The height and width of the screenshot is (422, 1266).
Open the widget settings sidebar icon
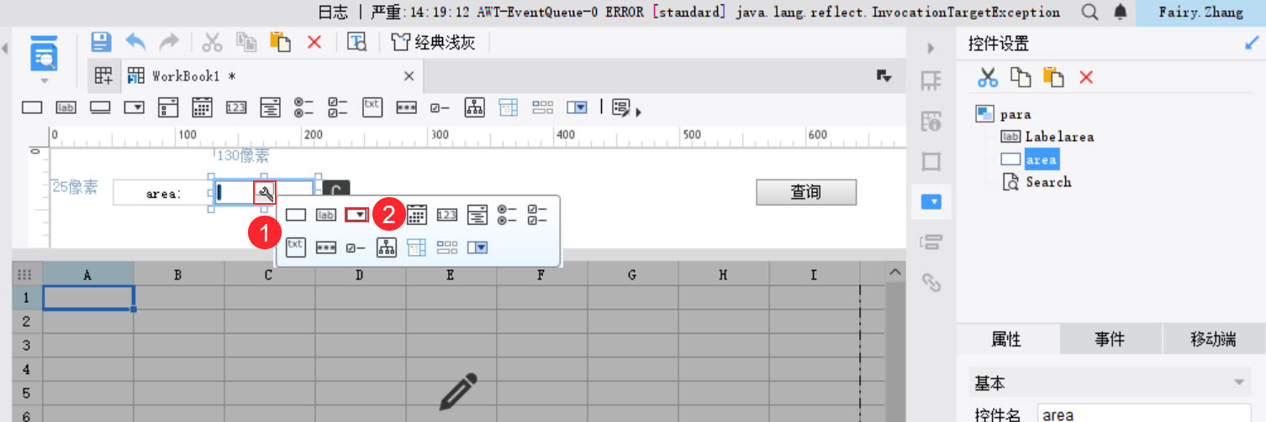[931, 201]
